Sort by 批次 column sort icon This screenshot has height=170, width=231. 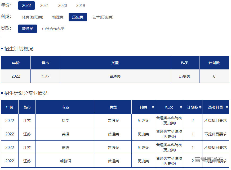pos(181,107)
